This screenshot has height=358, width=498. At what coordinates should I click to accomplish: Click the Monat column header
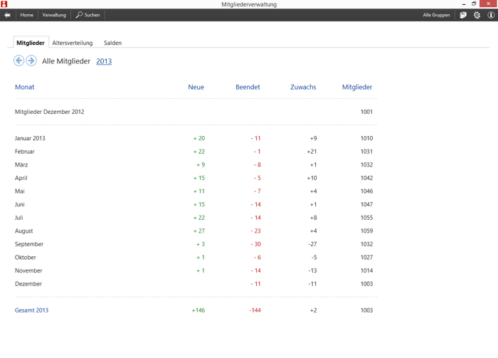pyautogui.click(x=24, y=87)
